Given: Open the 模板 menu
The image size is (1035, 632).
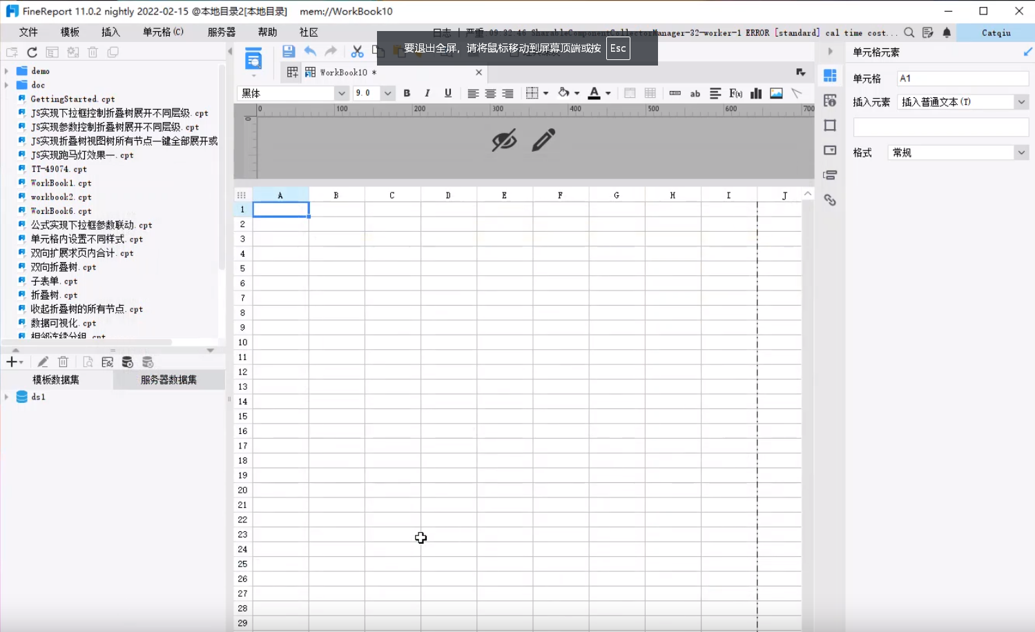Looking at the screenshot, I should tap(70, 32).
